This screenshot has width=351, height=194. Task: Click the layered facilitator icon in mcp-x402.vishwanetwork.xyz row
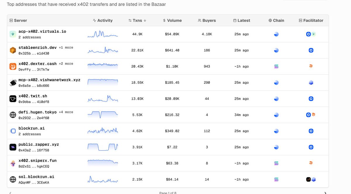[x=311, y=83]
